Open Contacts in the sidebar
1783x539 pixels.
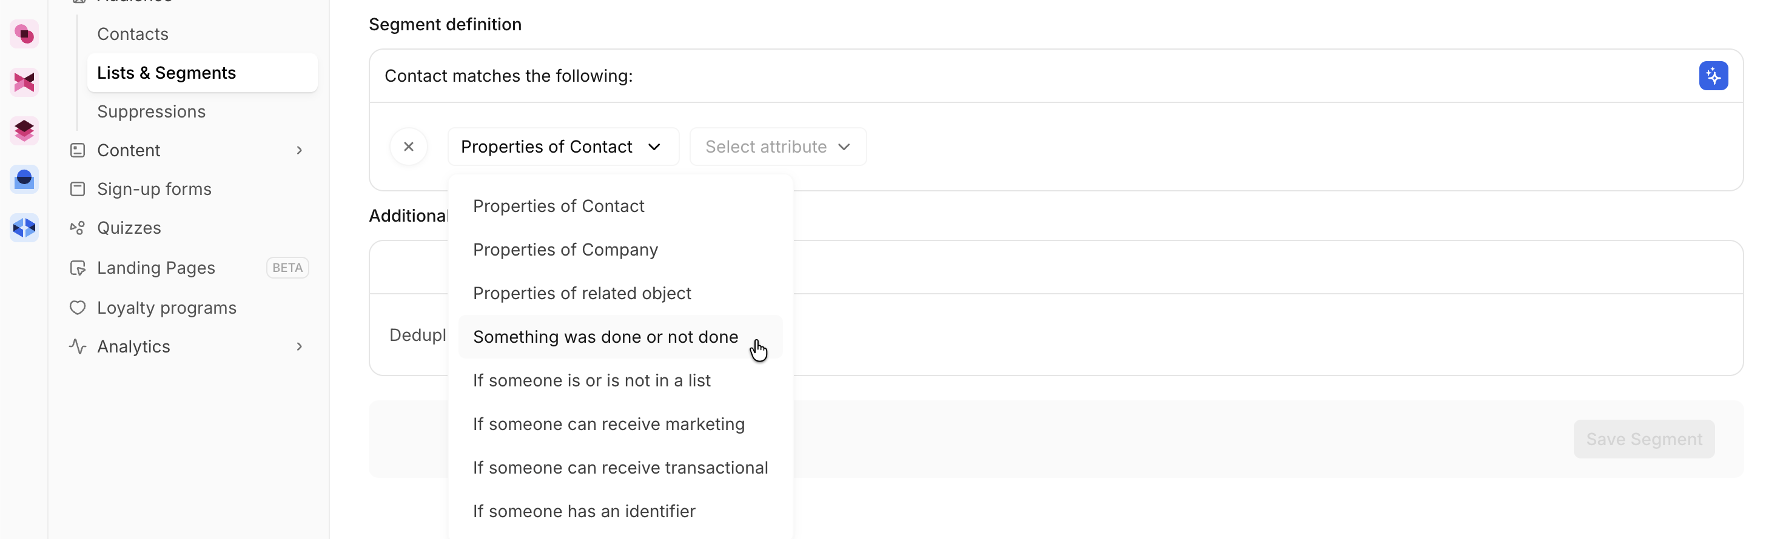[x=132, y=34]
